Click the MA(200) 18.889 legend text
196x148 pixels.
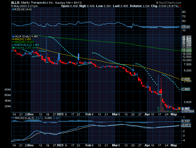(24, 42)
